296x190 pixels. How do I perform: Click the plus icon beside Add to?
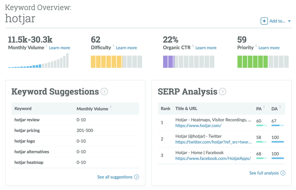264,21
